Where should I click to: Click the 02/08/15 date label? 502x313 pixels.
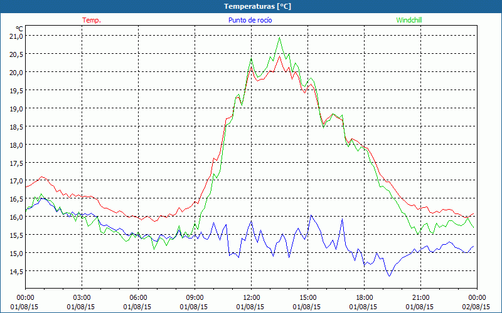[476, 307]
